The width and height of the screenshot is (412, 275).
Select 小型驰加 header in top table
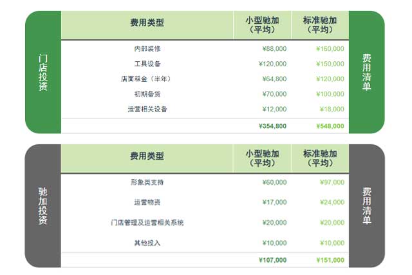[262, 25]
